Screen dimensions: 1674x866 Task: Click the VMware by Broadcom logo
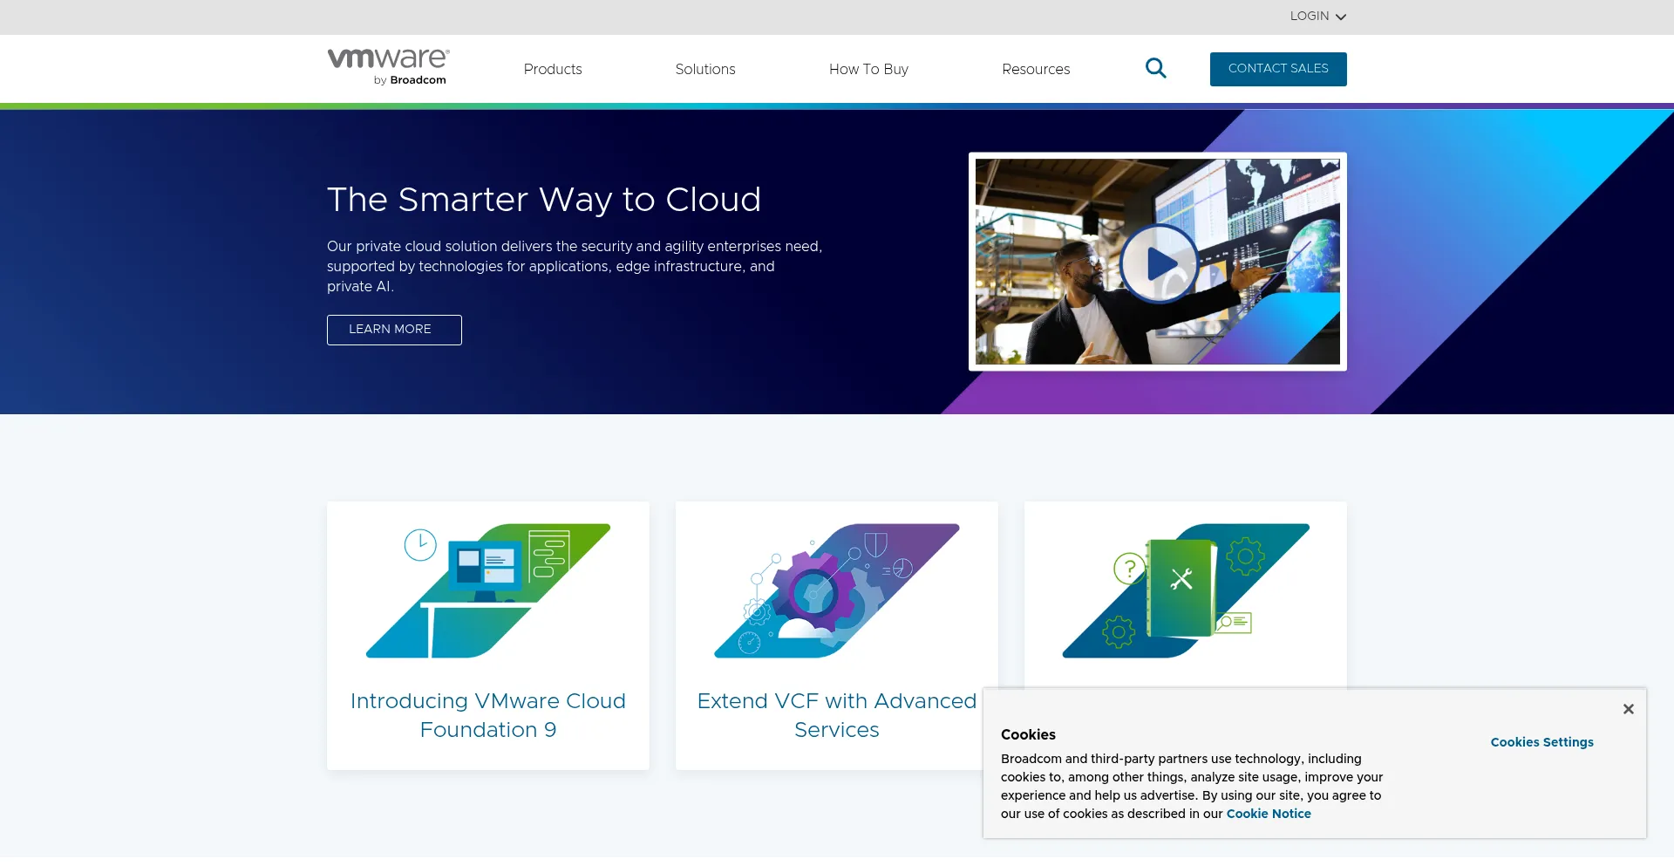point(388,67)
